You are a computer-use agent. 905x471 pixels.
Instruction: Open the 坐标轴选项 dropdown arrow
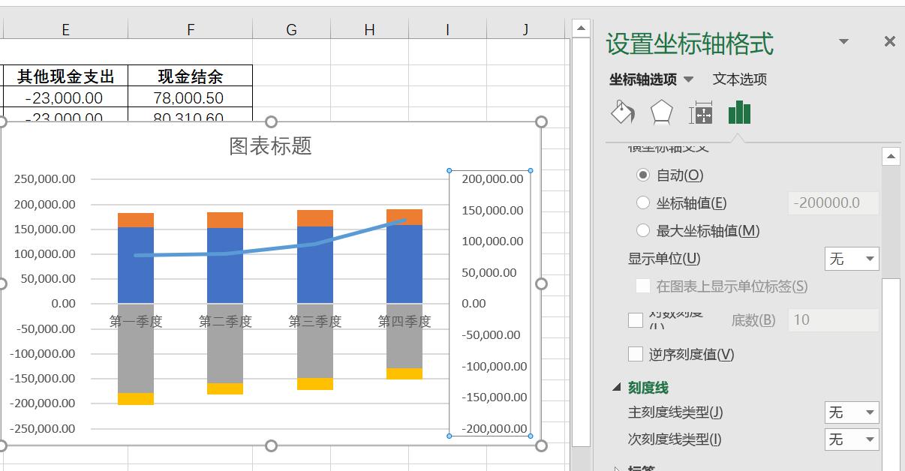688,79
